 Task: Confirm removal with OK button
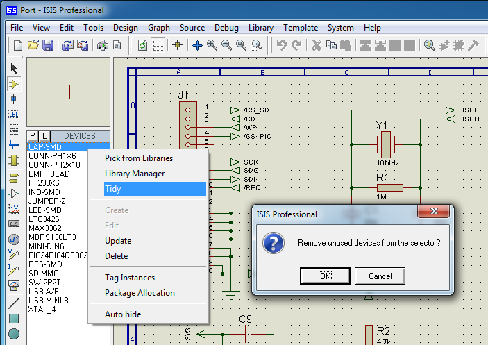[325, 276]
